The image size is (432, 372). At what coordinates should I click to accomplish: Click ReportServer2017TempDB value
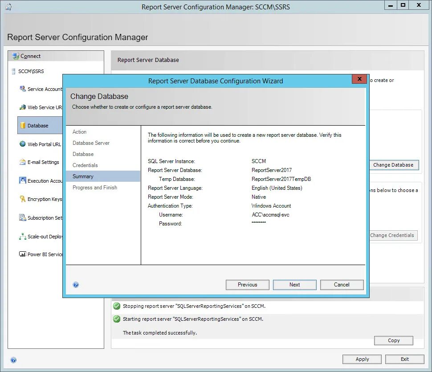coord(281,179)
